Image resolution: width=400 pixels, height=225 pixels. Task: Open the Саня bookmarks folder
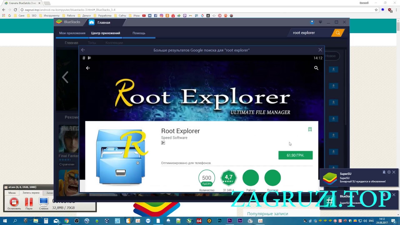(x=19, y=16)
